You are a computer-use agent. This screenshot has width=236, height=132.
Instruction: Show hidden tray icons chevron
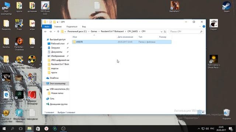tap(199, 129)
